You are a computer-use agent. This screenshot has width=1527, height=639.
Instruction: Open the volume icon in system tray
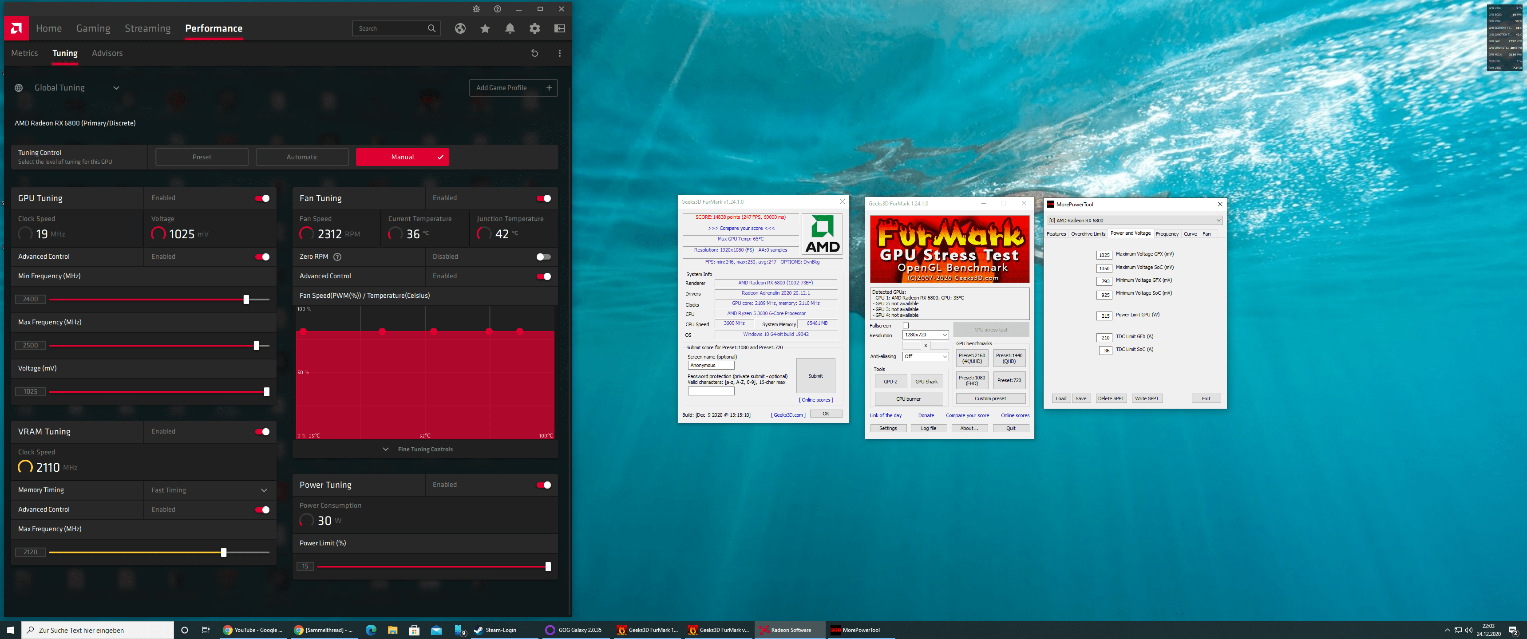(x=1468, y=630)
